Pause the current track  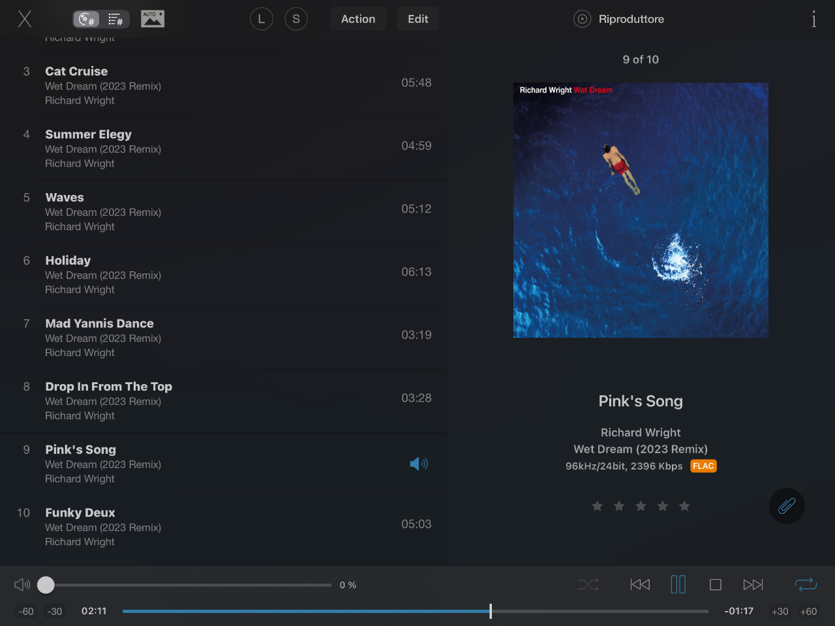(x=678, y=584)
